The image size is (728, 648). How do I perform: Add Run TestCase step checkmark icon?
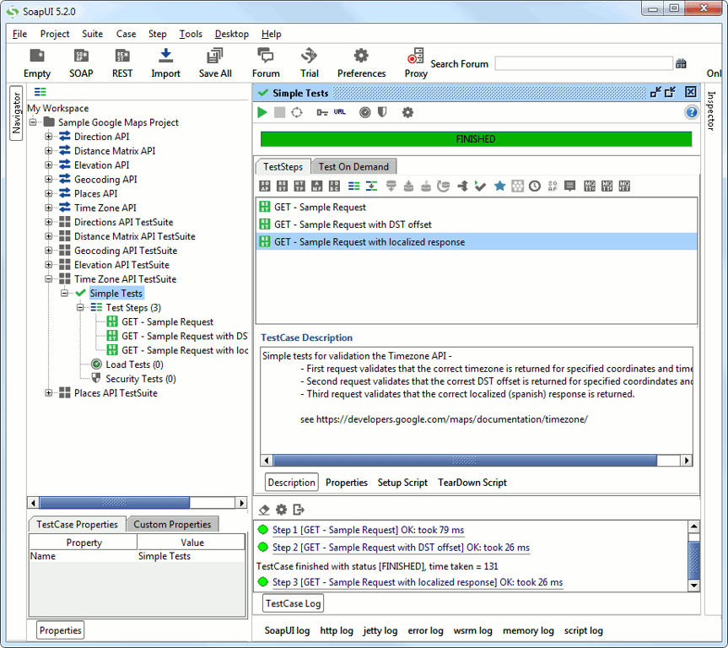(480, 186)
